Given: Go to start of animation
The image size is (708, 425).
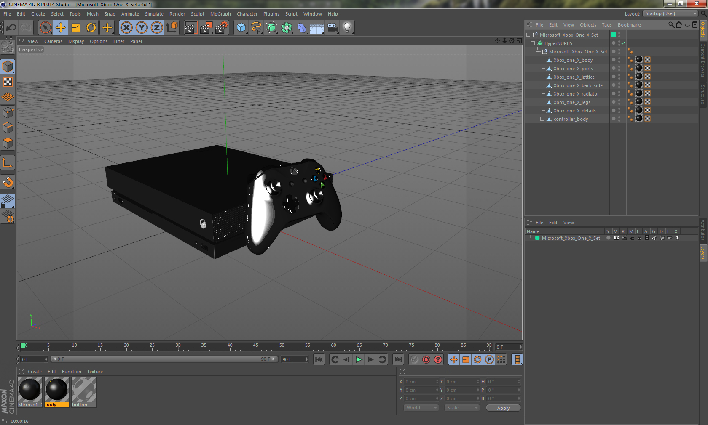Looking at the screenshot, I should 319,359.
